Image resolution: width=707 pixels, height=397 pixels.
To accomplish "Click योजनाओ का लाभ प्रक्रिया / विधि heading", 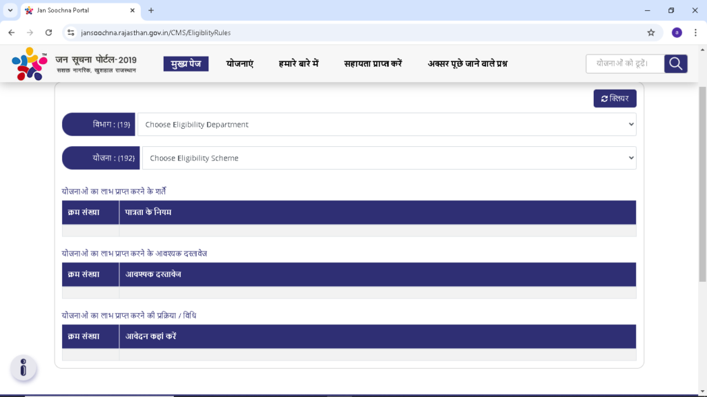I will (x=129, y=316).
